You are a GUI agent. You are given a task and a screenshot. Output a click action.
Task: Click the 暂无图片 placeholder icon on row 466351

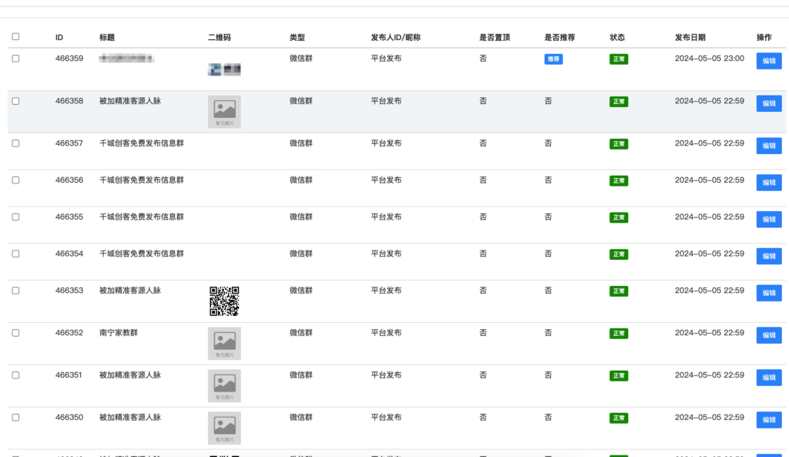tap(224, 385)
